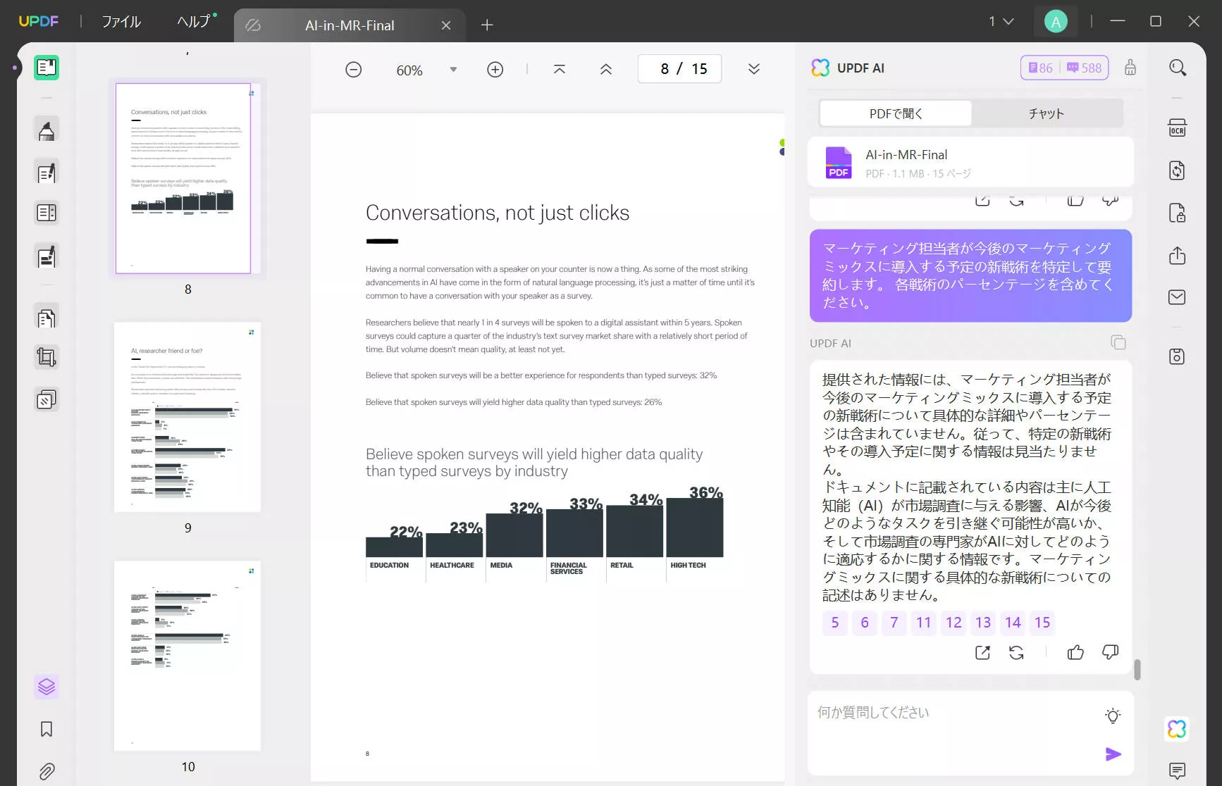Close the AI-in-MR-Final tab
1222x786 pixels.
446,25
